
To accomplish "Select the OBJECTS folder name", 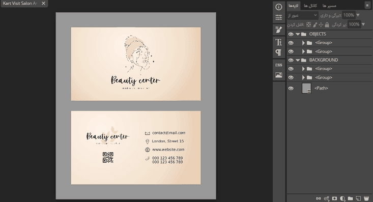I will (318, 34).
